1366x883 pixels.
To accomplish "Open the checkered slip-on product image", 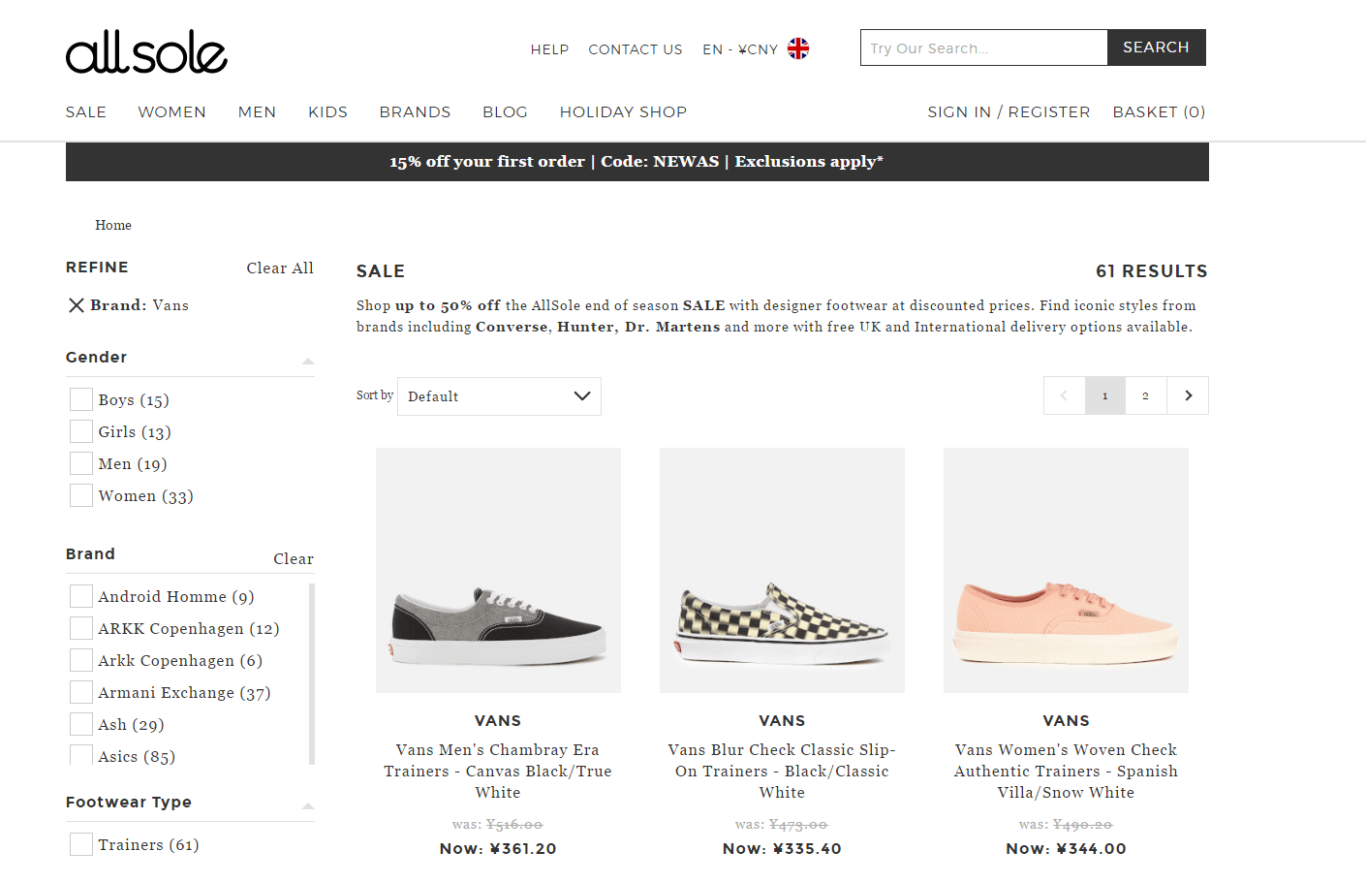I will [782, 570].
